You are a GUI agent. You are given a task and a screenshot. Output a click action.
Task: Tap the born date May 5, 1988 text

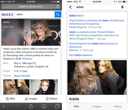(x=25, y=63)
